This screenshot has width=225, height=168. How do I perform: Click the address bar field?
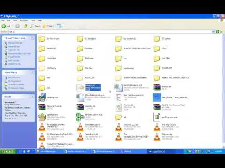[x=110, y=32]
